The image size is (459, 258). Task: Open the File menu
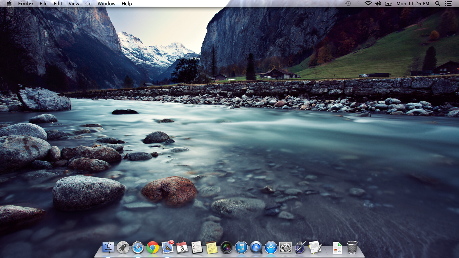(43, 3)
